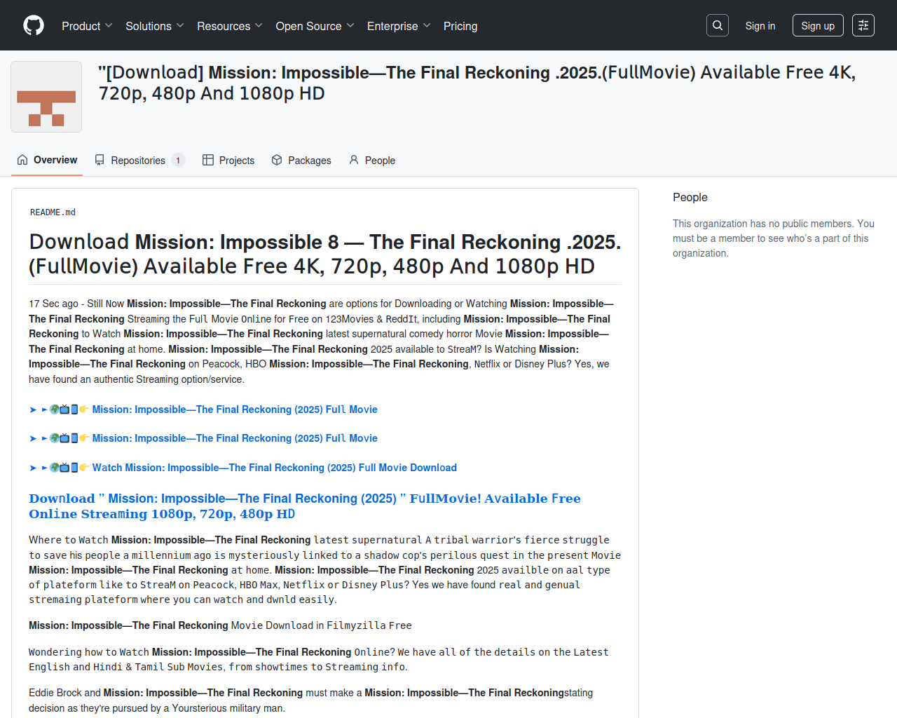Click the paragraph starting 'Where to Watch'

[x=324, y=570]
